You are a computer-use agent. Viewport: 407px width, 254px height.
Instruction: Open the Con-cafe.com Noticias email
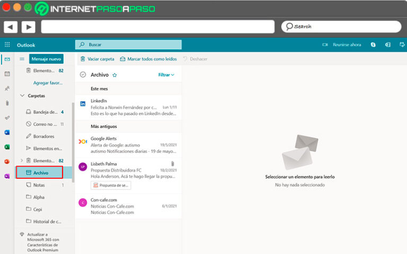[128, 206]
